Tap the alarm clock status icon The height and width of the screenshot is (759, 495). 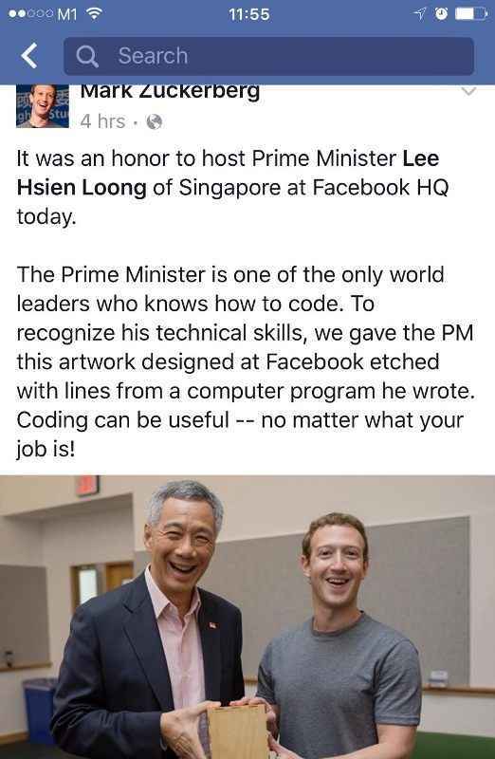tap(441, 14)
